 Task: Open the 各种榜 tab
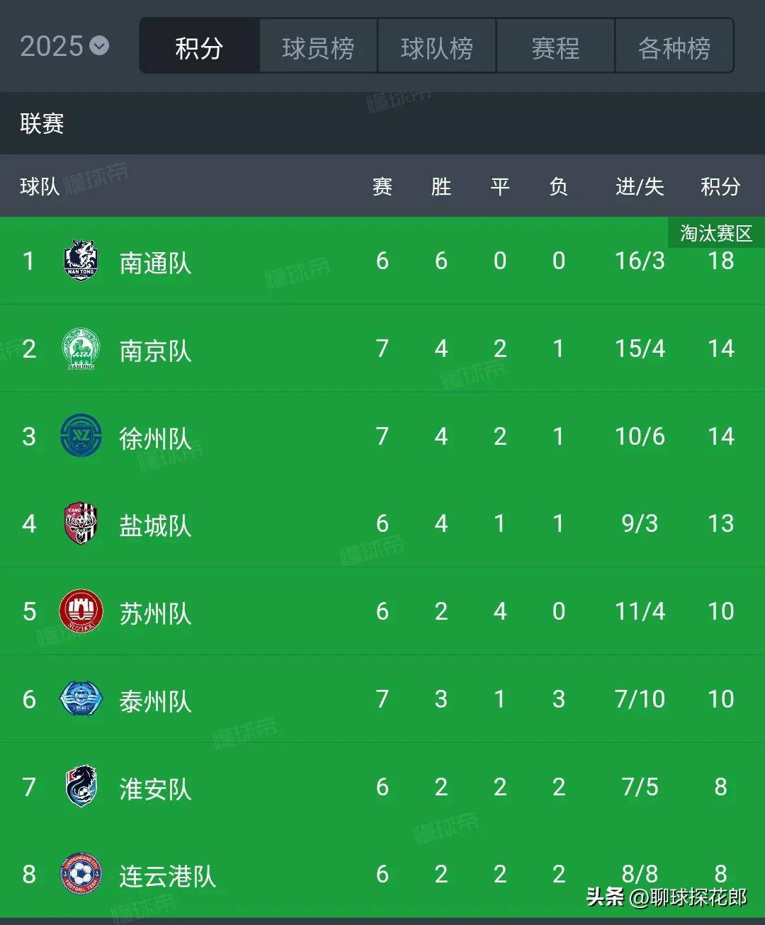(x=674, y=47)
